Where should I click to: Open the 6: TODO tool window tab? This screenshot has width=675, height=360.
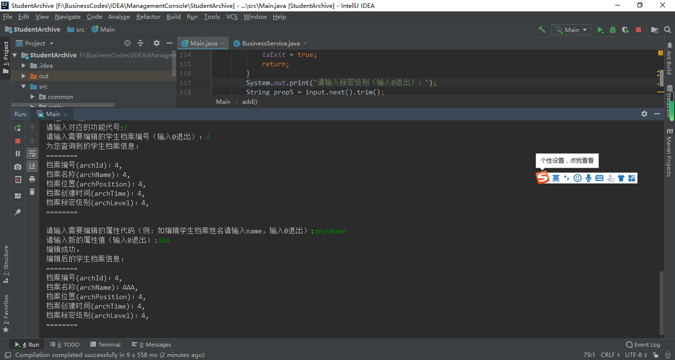click(64, 345)
